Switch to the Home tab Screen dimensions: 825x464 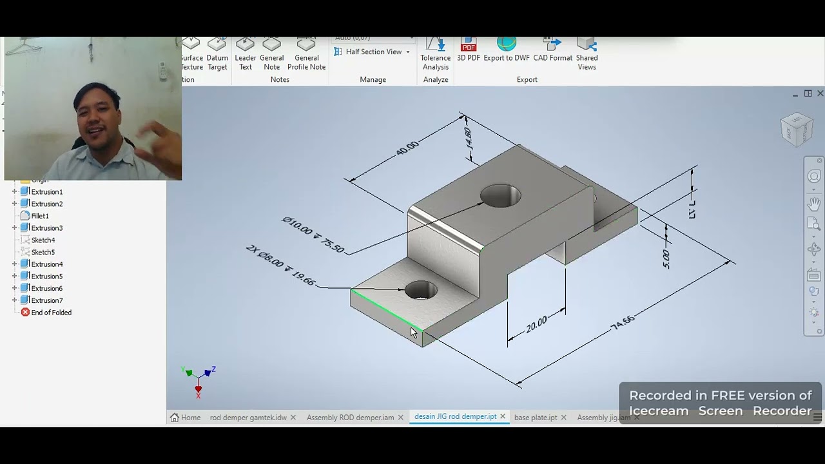186,418
